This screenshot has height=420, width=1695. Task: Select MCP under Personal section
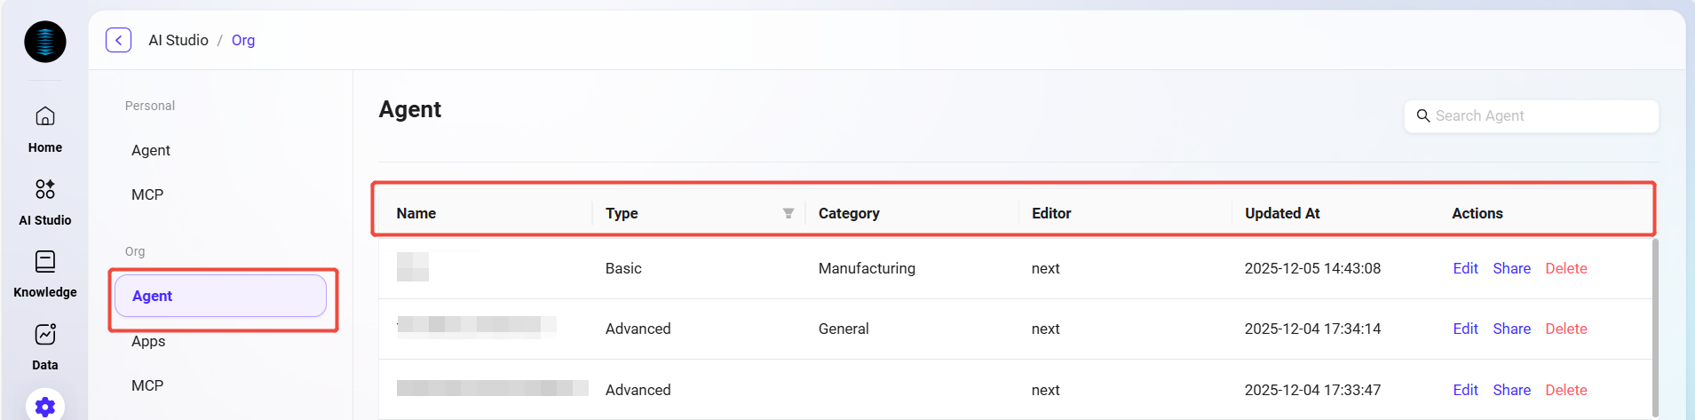pos(147,194)
